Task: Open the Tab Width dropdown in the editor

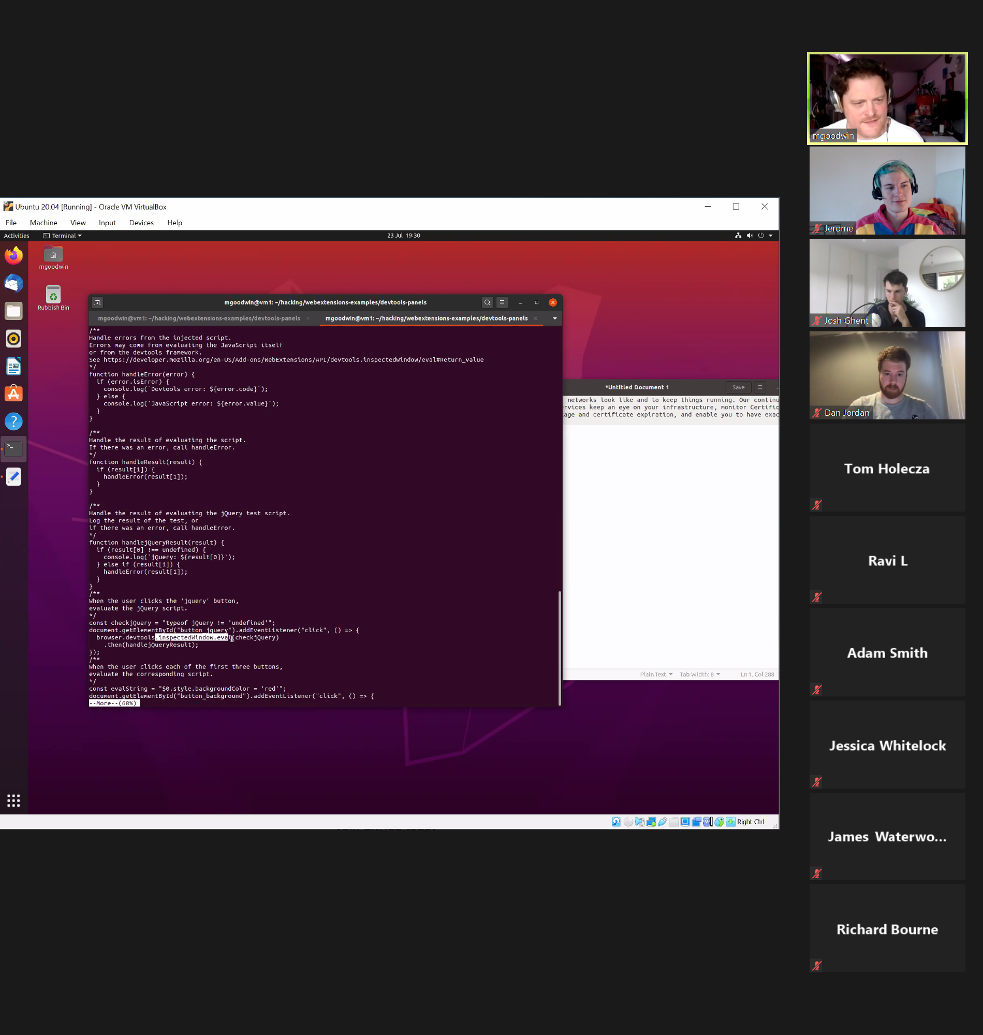Action: pyautogui.click(x=699, y=675)
